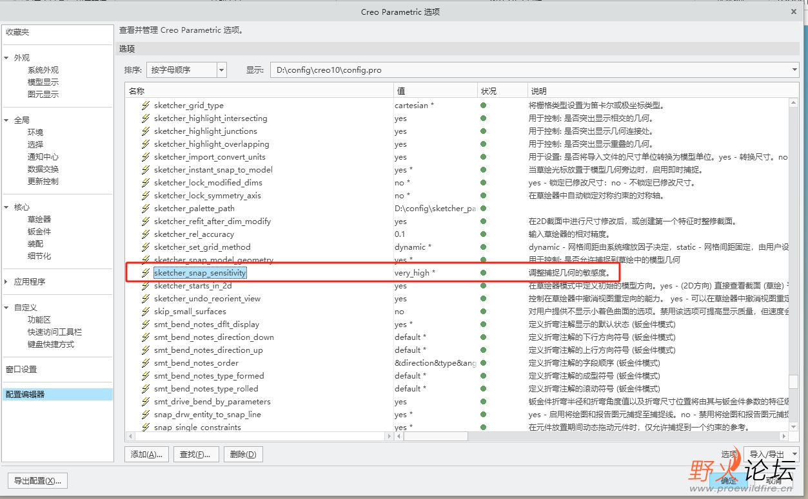Select 窗口设置 in the left panel
808x499 pixels.
pyautogui.click(x=21, y=370)
